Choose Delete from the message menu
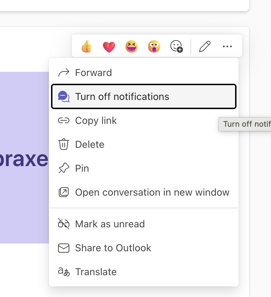 click(x=144, y=144)
